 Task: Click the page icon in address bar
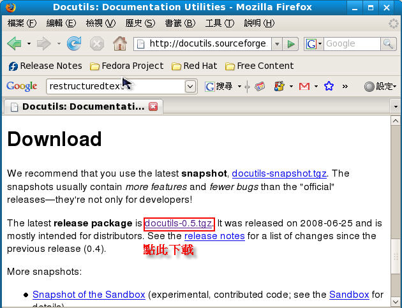(141, 44)
